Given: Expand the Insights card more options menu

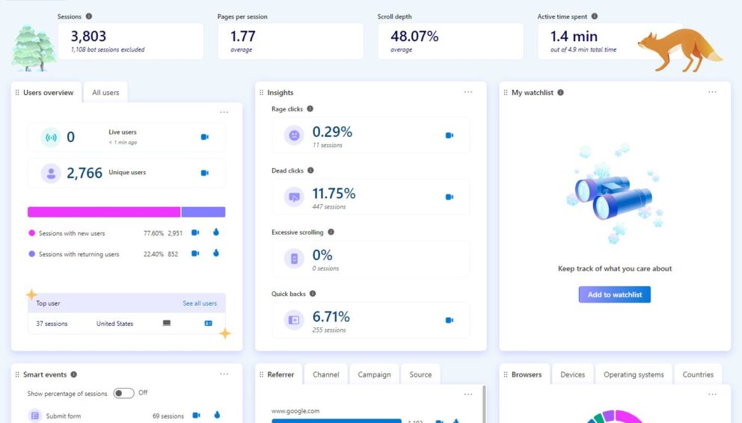Looking at the screenshot, I should [468, 93].
